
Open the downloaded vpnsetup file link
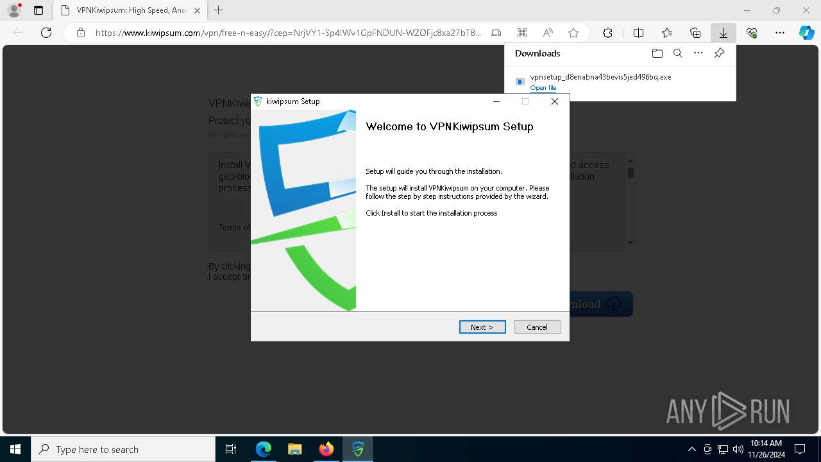543,88
